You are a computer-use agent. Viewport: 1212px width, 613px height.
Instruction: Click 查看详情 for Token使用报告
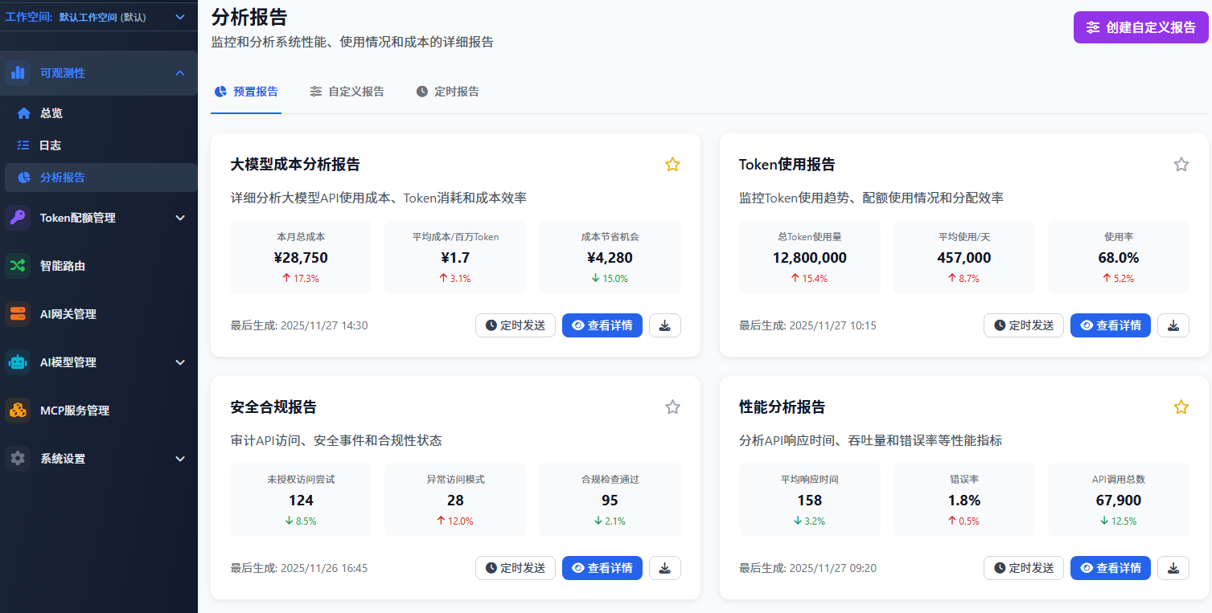click(1111, 325)
